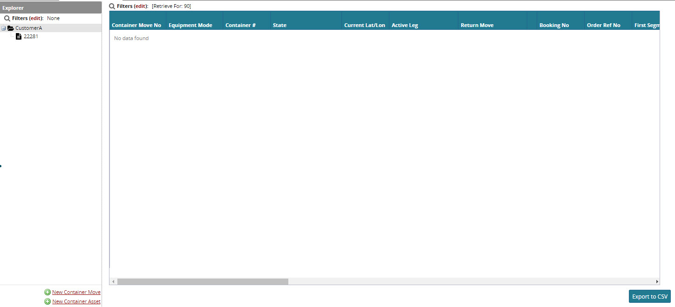
Task: Click the 'No data found' message
Action: [131, 38]
